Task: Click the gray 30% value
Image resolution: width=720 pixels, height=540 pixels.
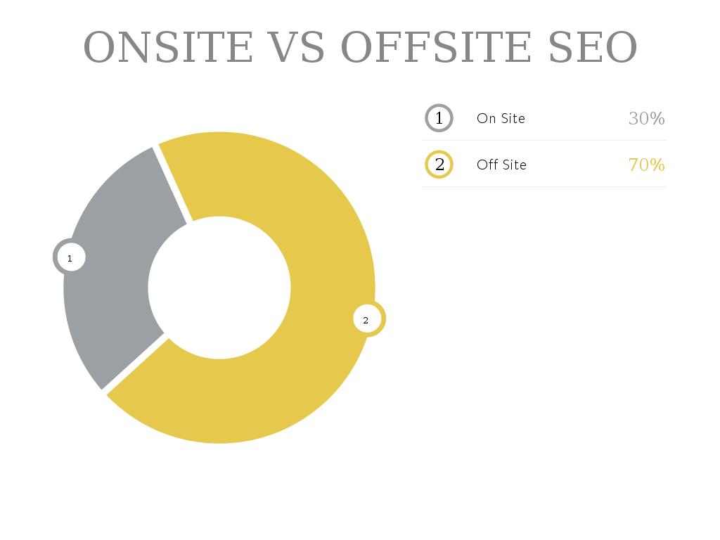Action: (646, 118)
